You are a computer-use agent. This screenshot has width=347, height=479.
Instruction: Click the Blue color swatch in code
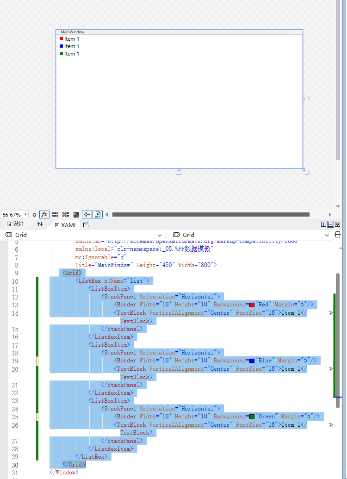click(252, 361)
